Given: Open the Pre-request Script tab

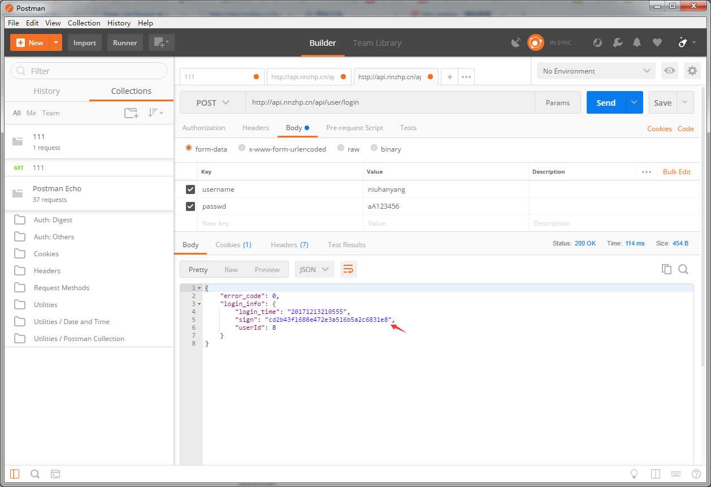Looking at the screenshot, I should pyautogui.click(x=354, y=128).
